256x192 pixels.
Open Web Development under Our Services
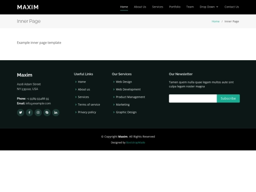click(x=128, y=90)
